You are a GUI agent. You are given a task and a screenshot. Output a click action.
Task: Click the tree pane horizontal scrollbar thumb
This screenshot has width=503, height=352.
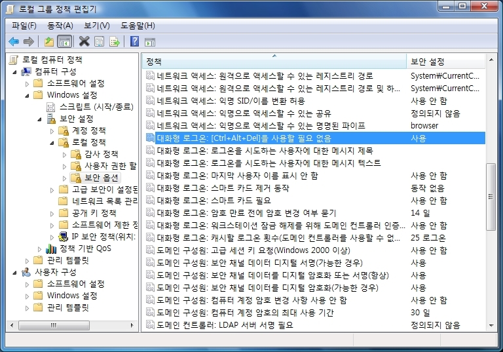54,325
